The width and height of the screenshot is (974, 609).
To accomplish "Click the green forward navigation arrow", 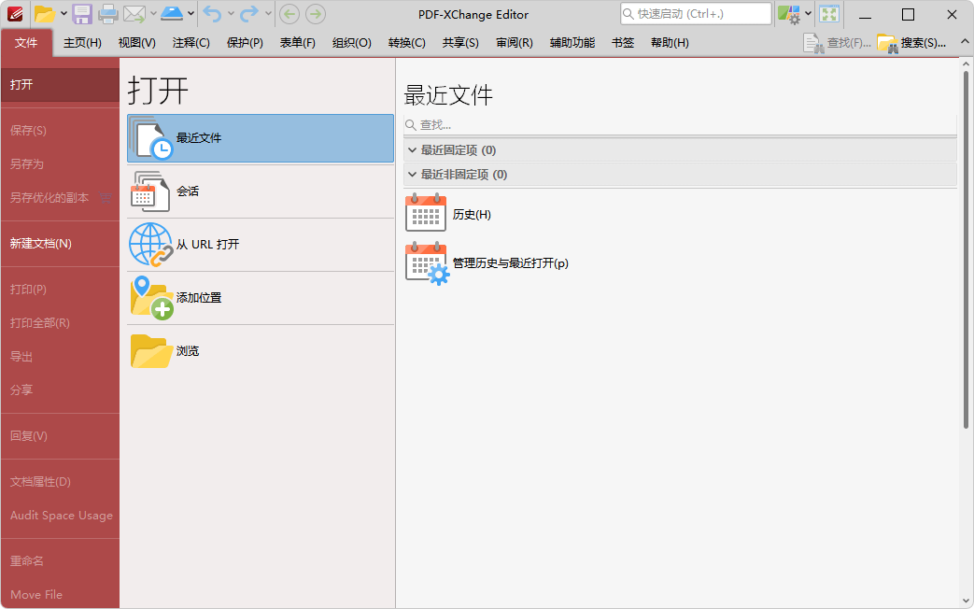I will point(316,14).
